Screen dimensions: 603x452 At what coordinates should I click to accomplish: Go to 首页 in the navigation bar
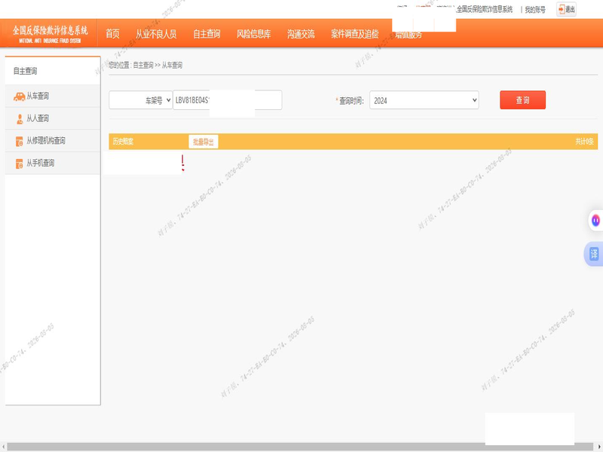pos(112,34)
